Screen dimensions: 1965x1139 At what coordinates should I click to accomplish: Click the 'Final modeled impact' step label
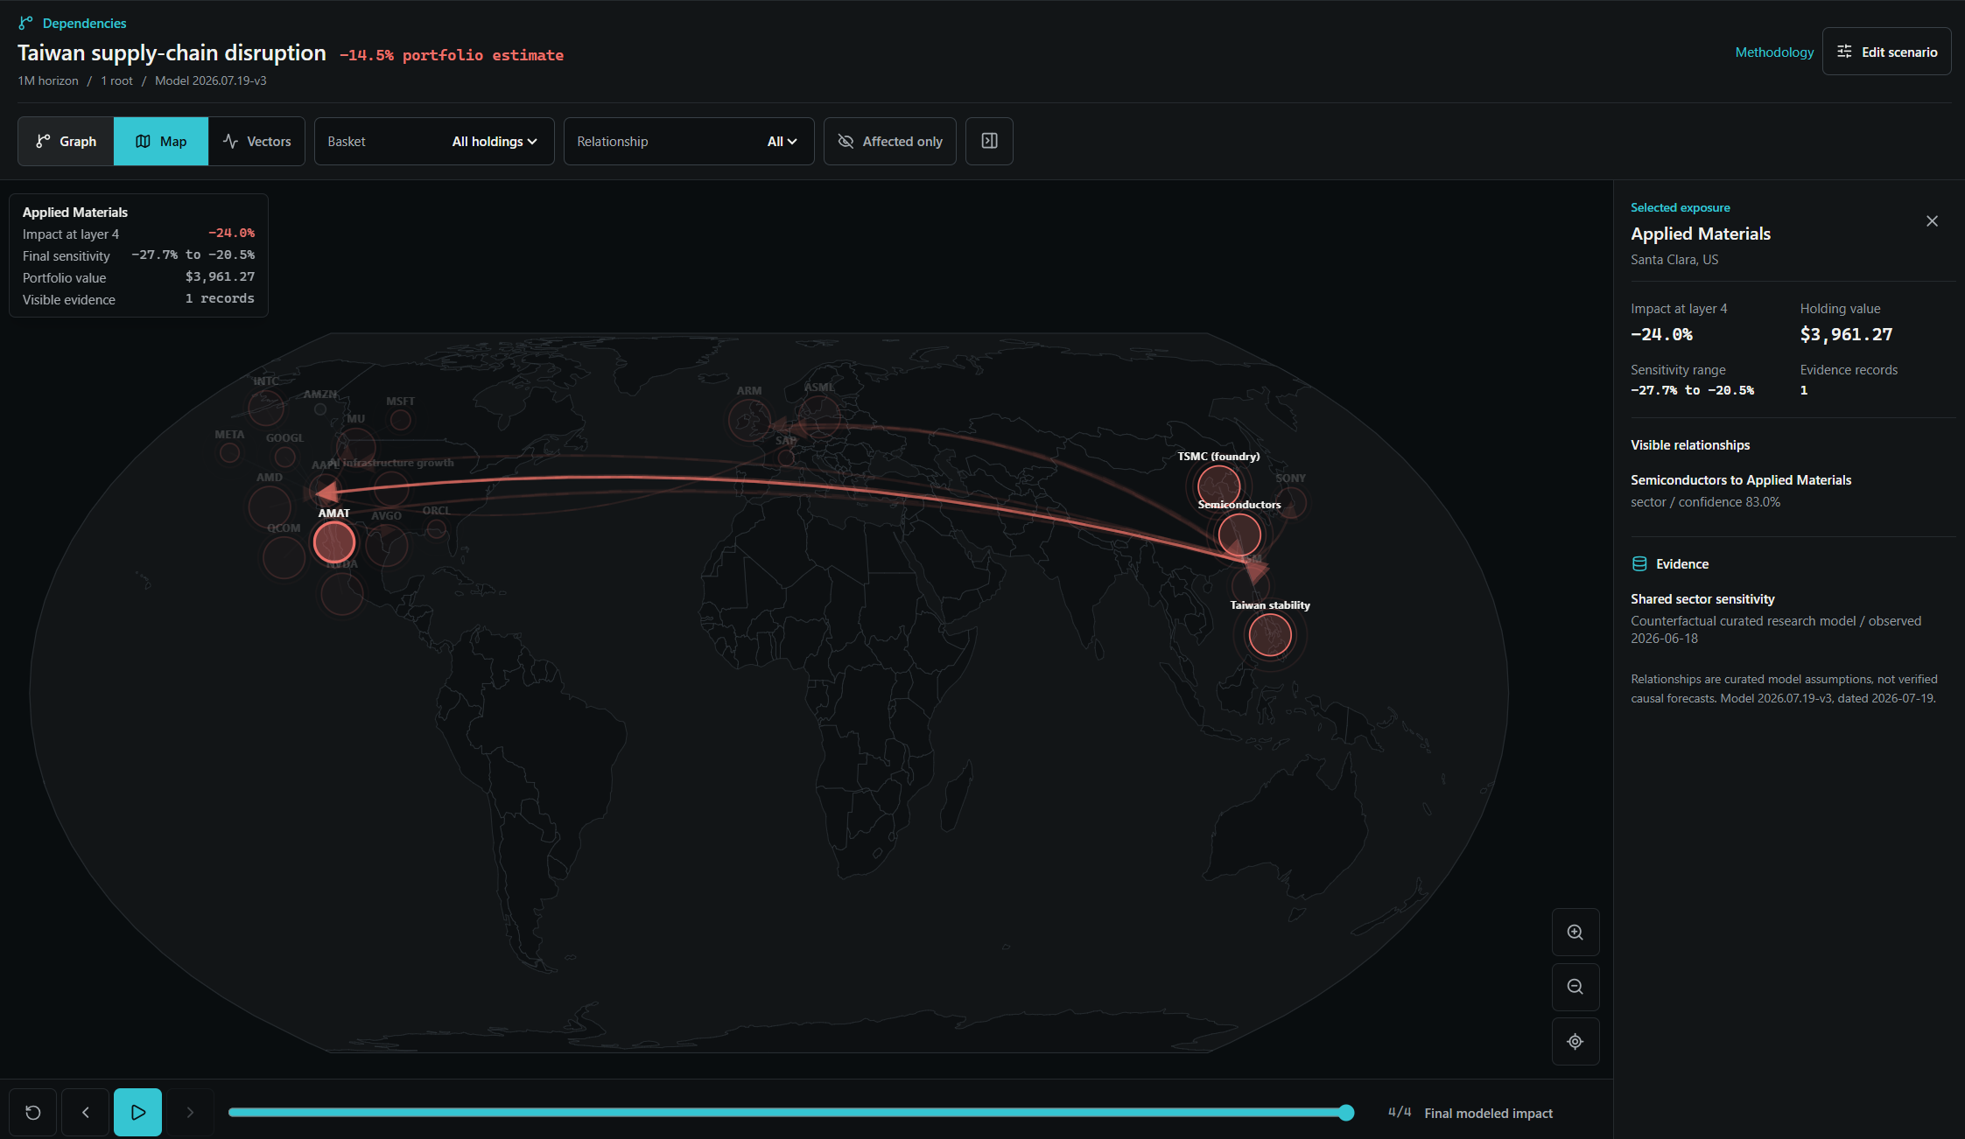pyautogui.click(x=1488, y=1114)
